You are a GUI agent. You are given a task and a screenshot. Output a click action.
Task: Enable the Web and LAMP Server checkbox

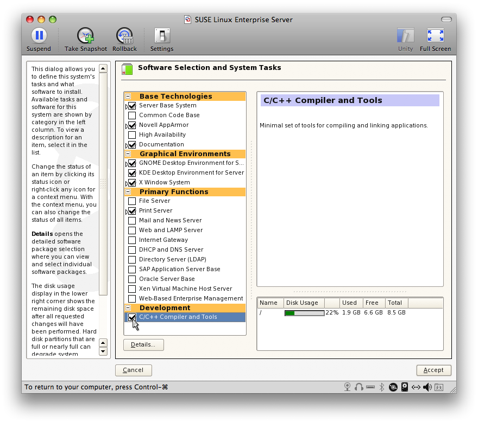(132, 230)
